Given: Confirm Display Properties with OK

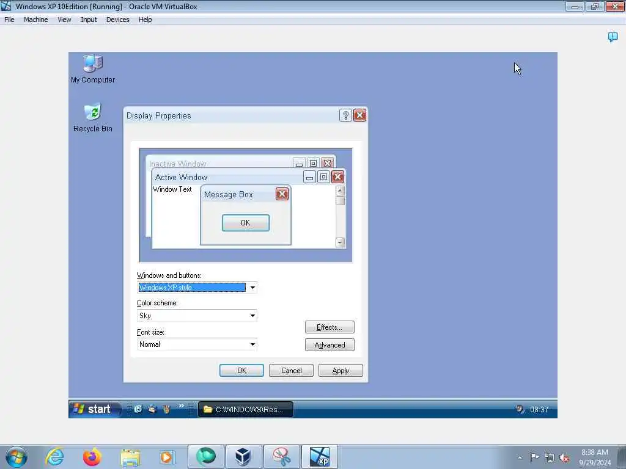Looking at the screenshot, I should (241, 371).
